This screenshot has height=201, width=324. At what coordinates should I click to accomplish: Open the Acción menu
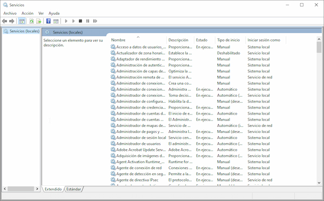pyautogui.click(x=28, y=13)
